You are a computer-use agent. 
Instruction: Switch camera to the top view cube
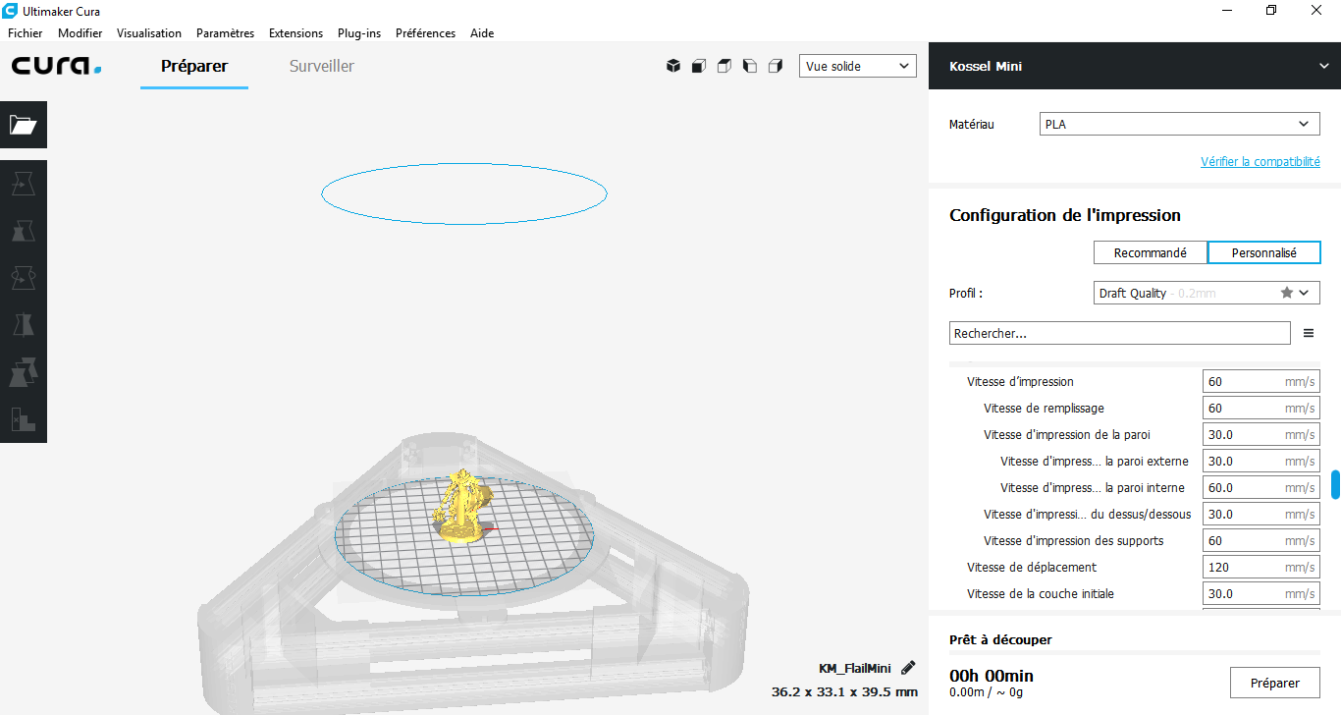[x=724, y=66]
